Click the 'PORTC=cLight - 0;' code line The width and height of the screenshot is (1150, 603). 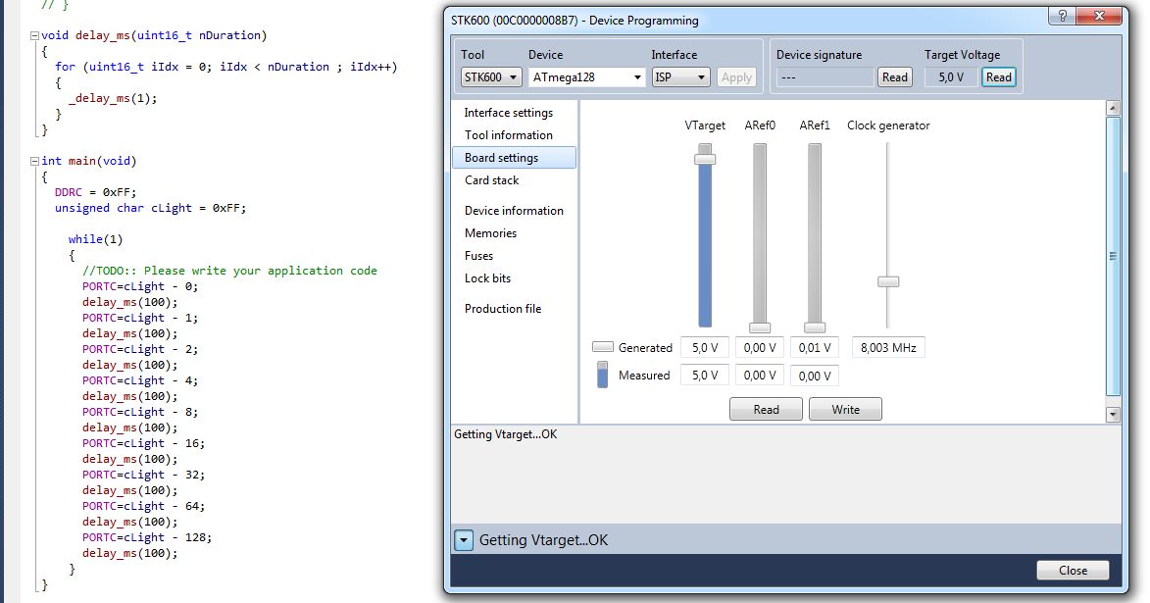click(x=140, y=287)
